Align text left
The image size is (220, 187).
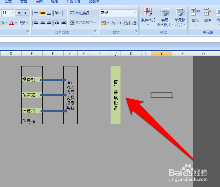click(36, 22)
